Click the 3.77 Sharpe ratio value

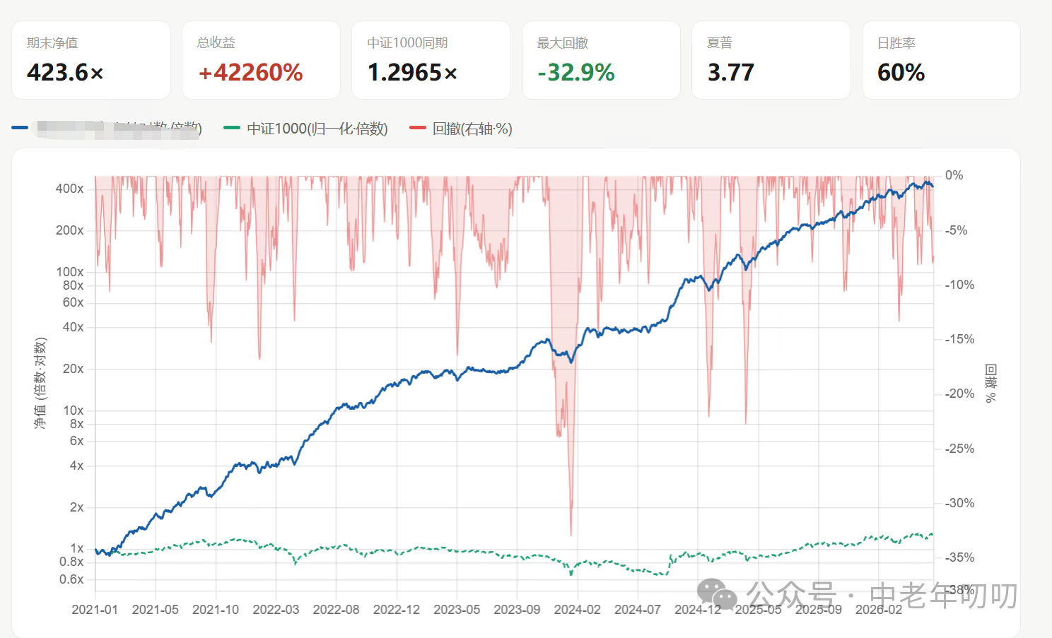coord(731,72)
